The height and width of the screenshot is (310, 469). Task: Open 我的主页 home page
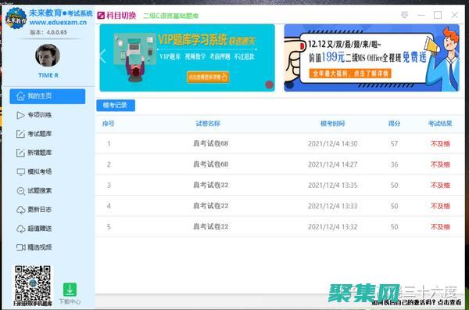(47, 96)
